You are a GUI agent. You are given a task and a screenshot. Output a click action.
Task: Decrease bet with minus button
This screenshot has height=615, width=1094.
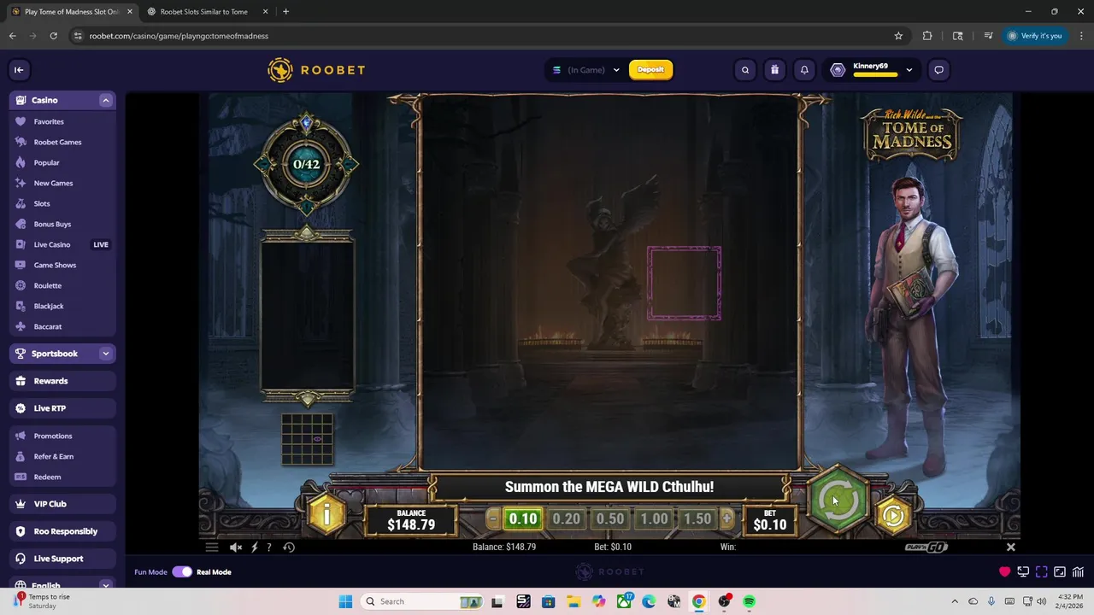point(492,518)
